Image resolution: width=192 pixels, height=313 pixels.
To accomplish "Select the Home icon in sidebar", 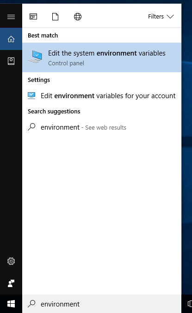I will [11, 39].
